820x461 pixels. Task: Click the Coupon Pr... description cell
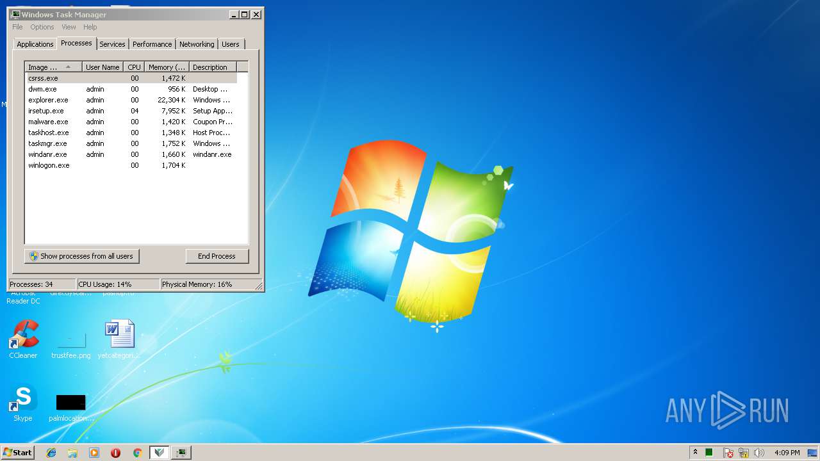pos(213,122)
